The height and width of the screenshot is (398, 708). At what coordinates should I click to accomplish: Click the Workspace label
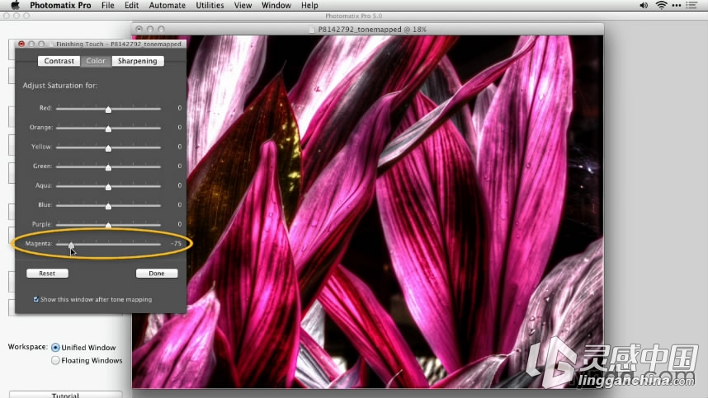tap(27, 347)
